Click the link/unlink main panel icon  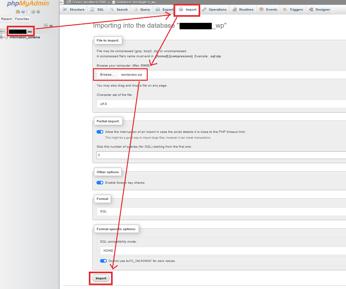(x=51, y=25)
